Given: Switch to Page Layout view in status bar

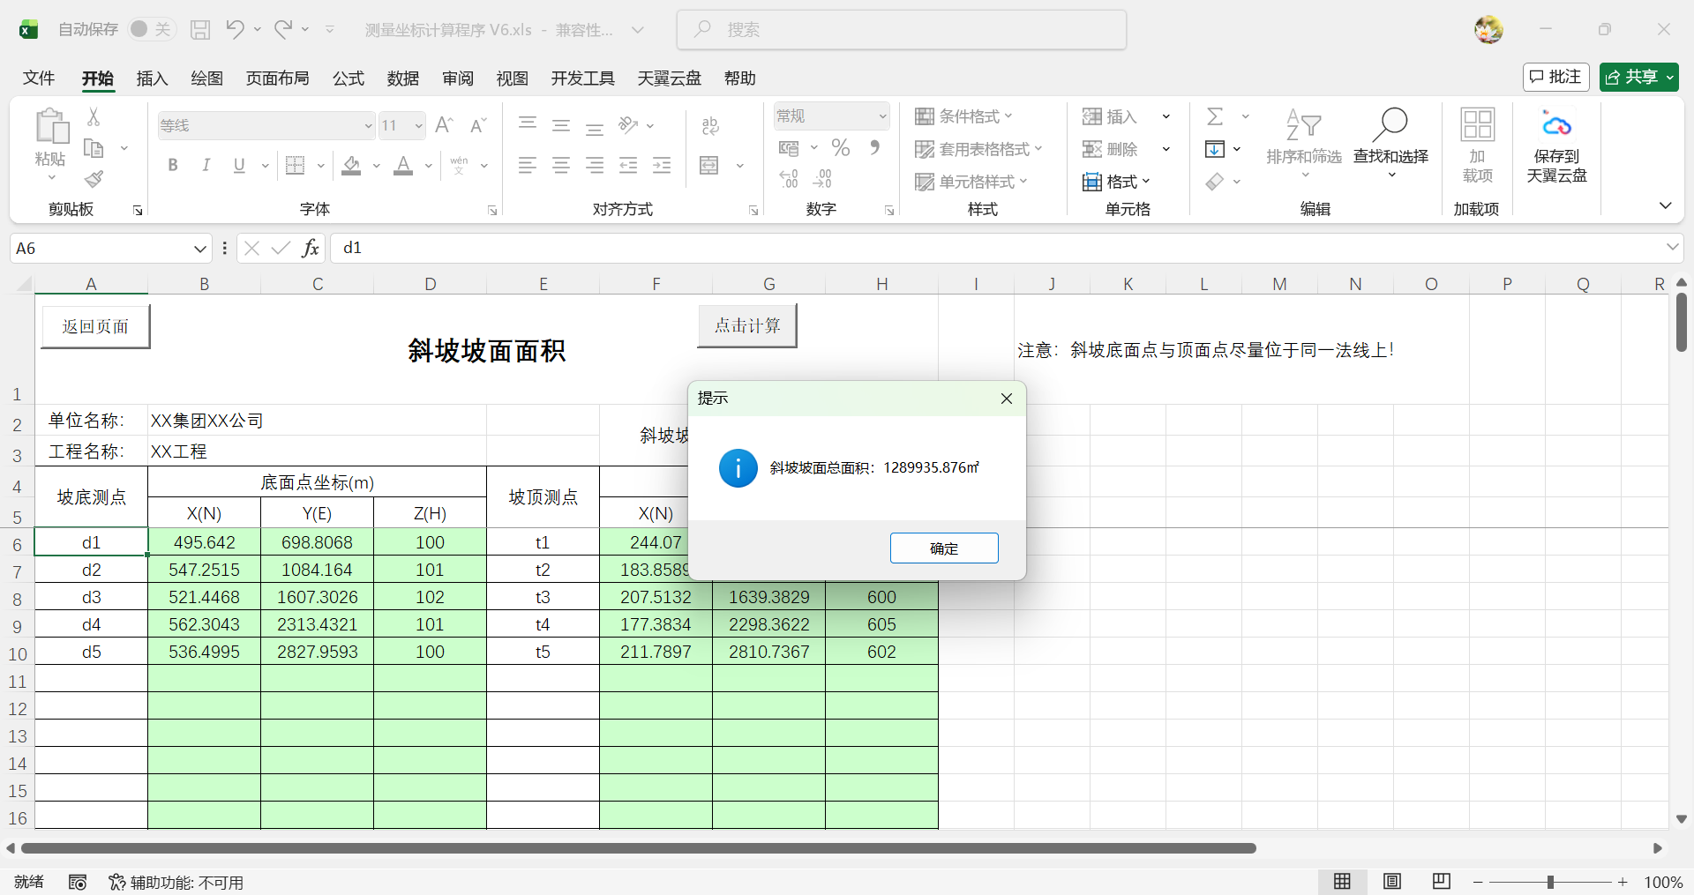Looking at the screenshot, I should (1391, 881).
